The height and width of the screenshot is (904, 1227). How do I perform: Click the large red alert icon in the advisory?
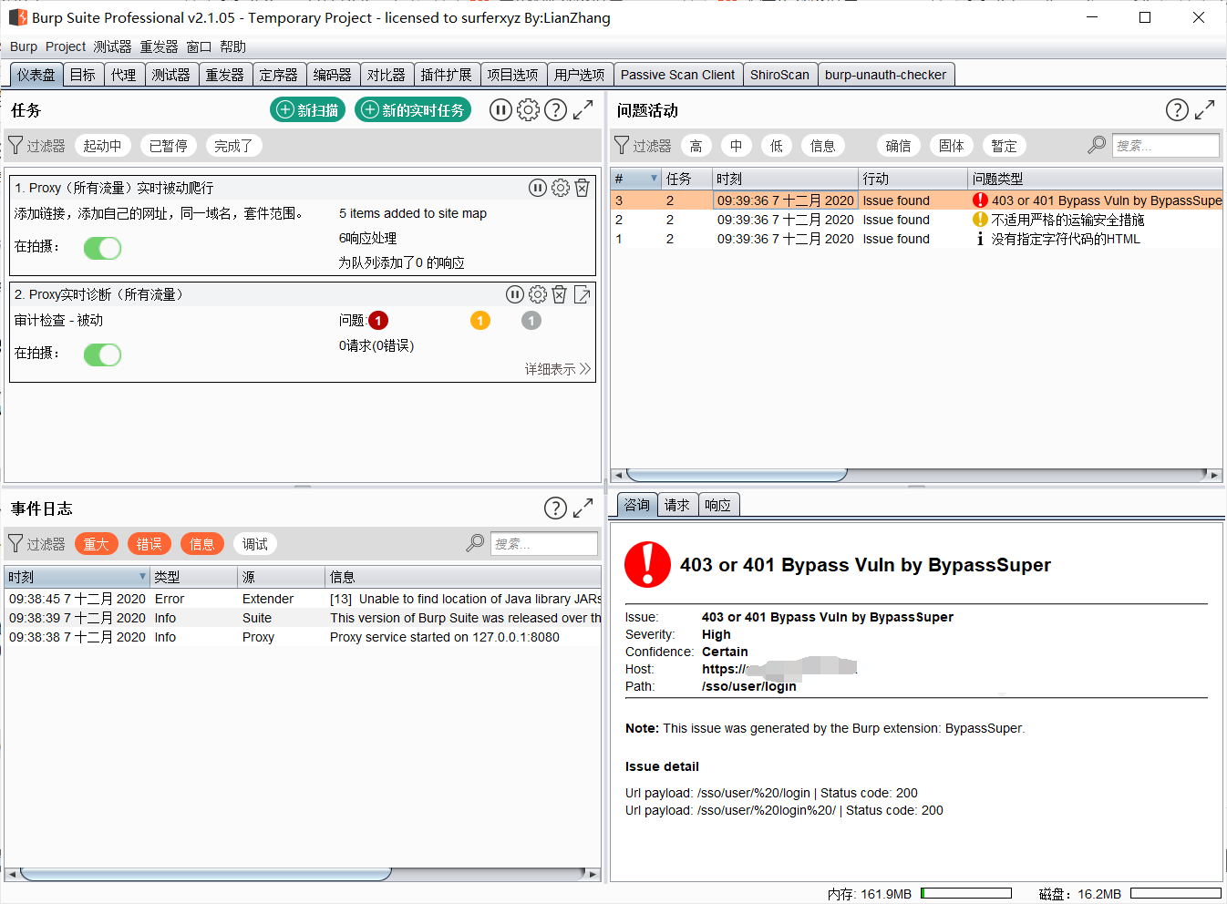(647, 564)
